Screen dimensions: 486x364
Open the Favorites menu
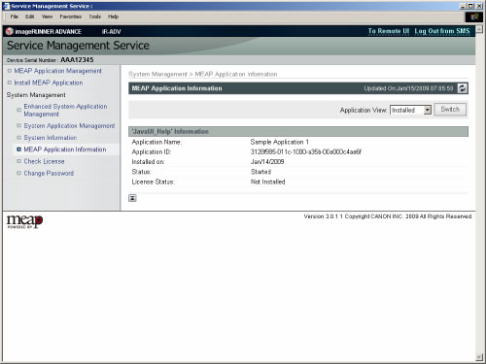pos(70,17)
